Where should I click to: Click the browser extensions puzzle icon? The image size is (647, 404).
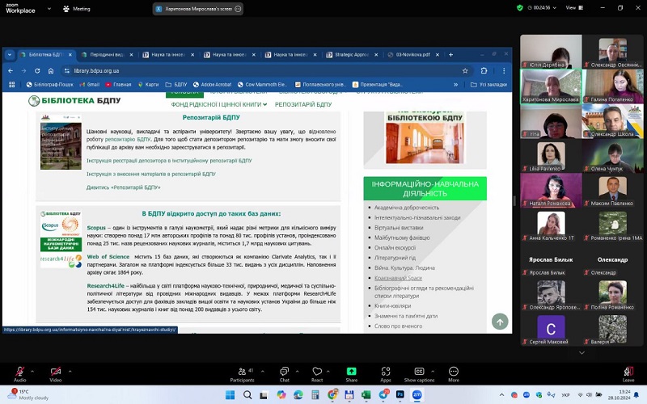tap(484, 71)
